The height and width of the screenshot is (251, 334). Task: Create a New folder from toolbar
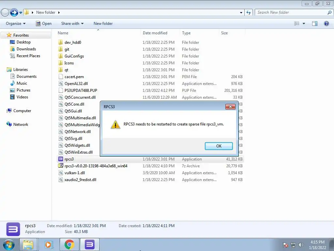(x=103, y=24)
